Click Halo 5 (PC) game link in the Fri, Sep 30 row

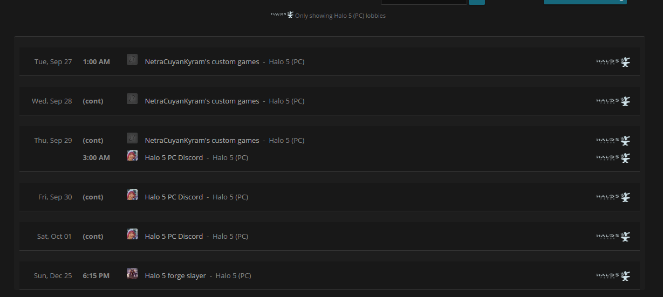230,197
